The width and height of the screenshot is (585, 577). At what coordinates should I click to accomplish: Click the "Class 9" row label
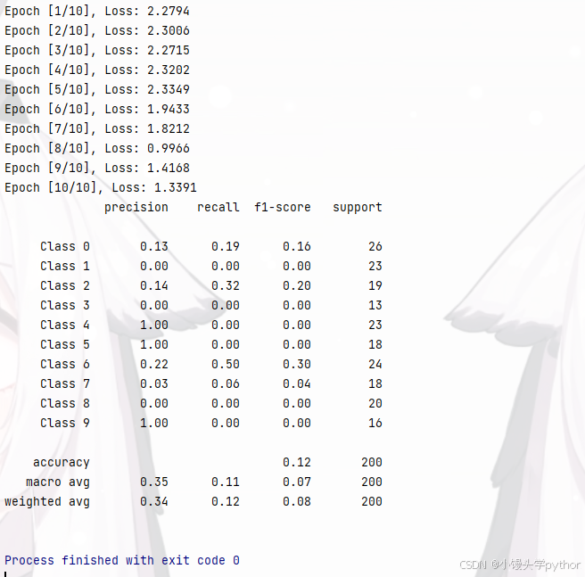[x=65, y=423]
